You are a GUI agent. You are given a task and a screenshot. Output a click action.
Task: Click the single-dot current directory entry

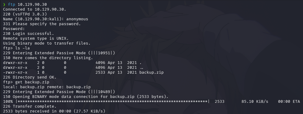(x=140, y=62)
